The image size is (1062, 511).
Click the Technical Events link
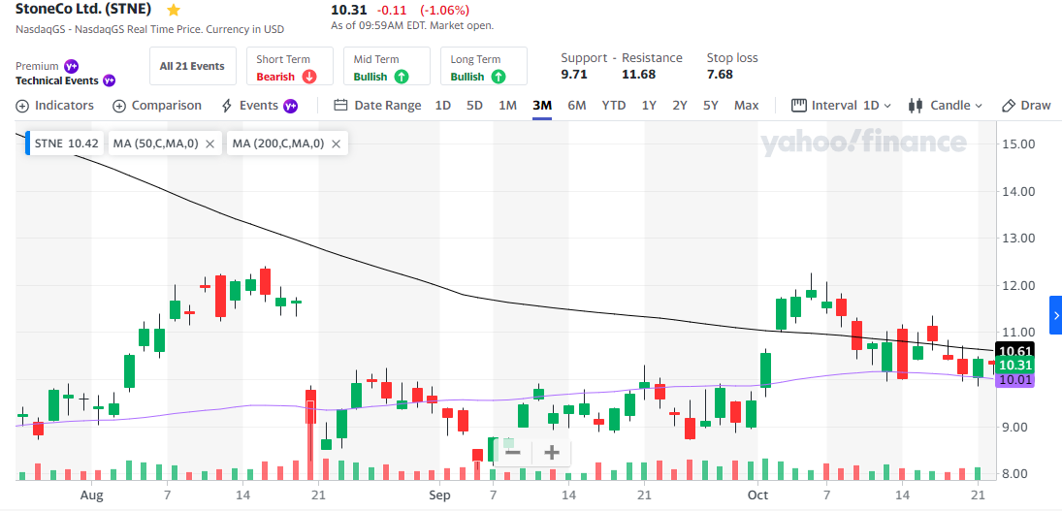(57, 80)
